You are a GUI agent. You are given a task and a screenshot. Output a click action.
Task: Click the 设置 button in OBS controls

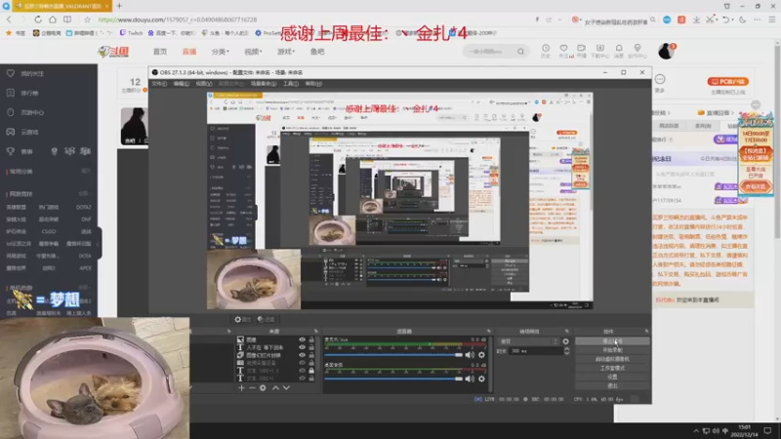(612, 377)
